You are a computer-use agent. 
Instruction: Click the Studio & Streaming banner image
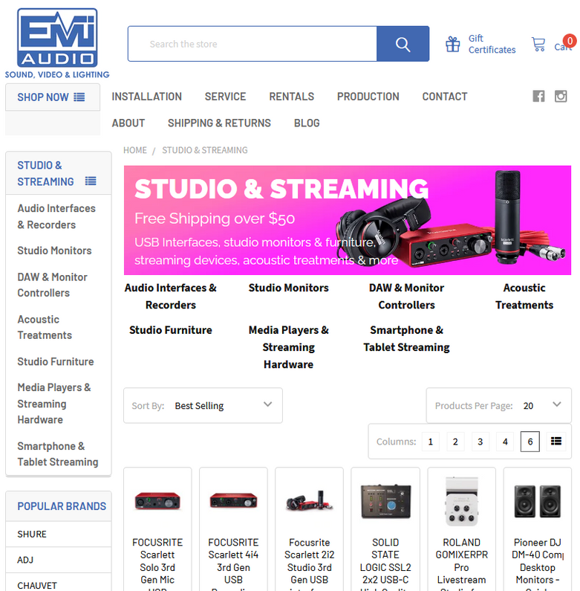coord(348,220)
